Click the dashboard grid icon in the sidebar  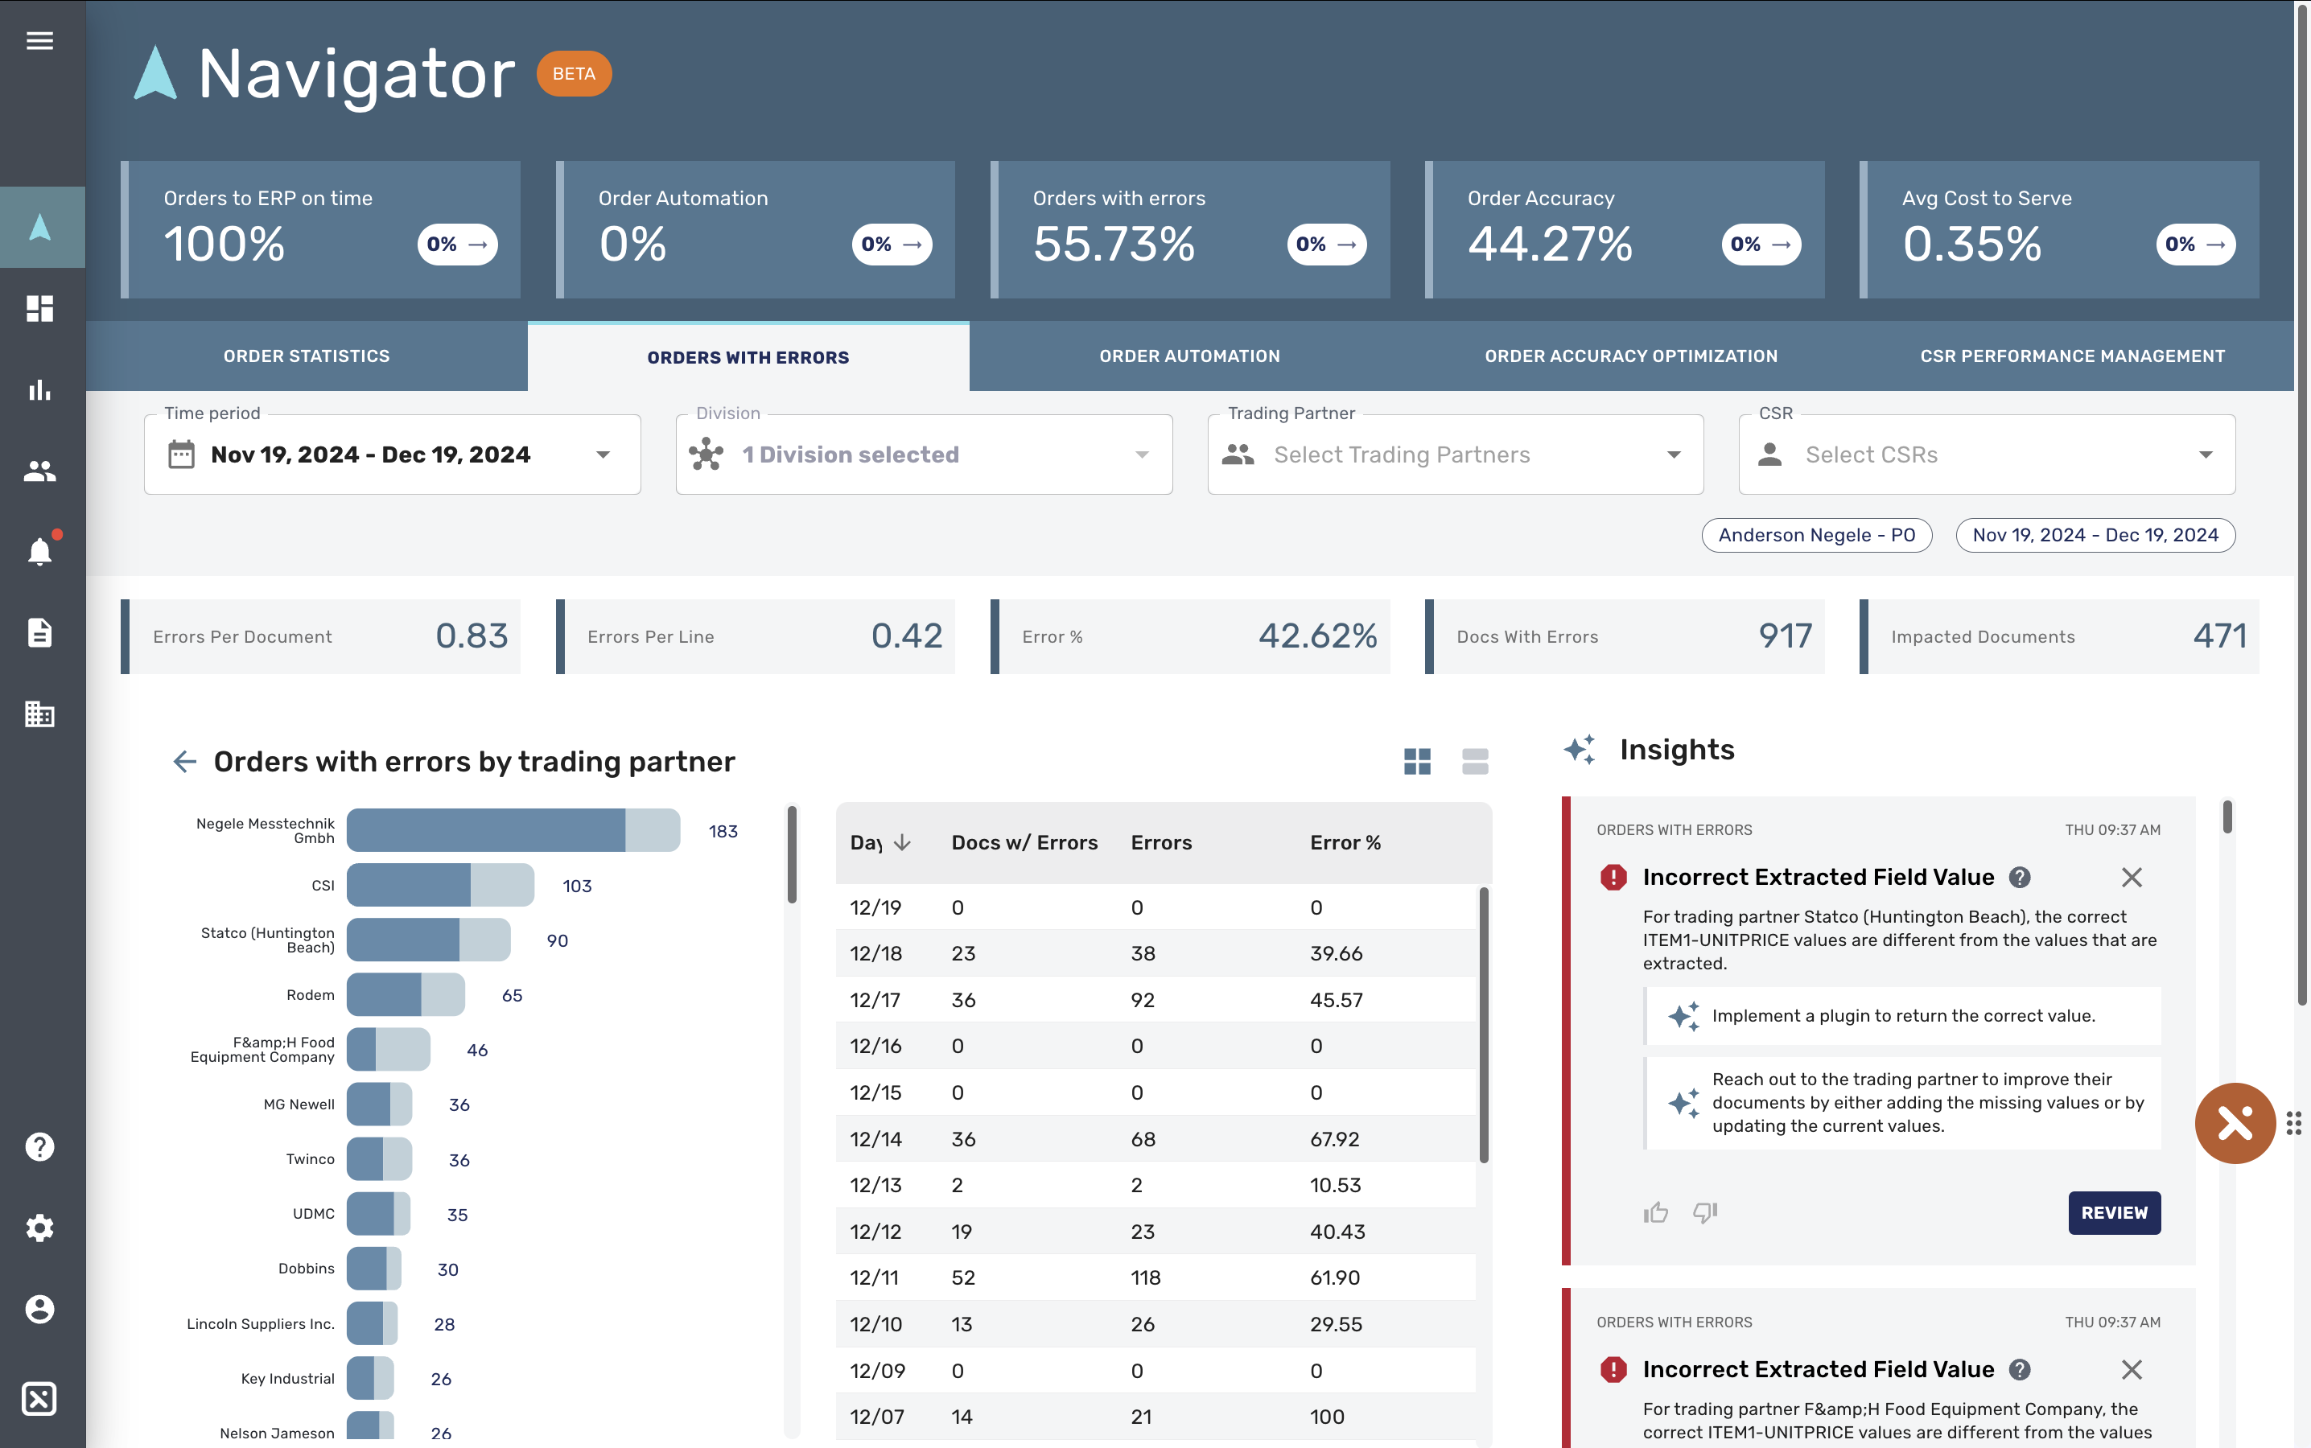point(39,308)
